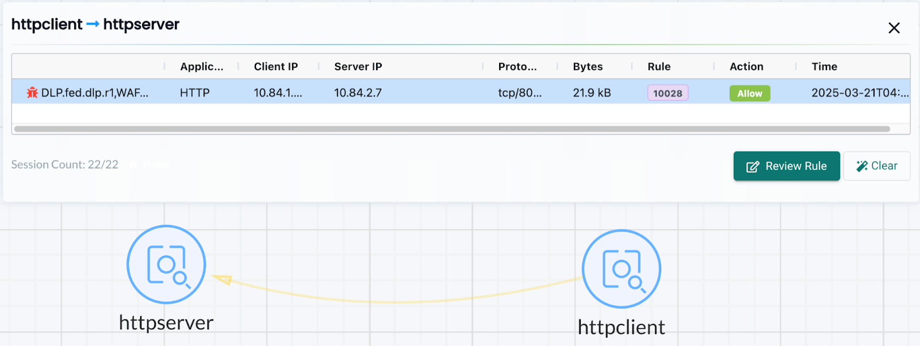This screenshot has height=346, width=920.
Task: Click the Rule column header
Action: tap(659, 67)
